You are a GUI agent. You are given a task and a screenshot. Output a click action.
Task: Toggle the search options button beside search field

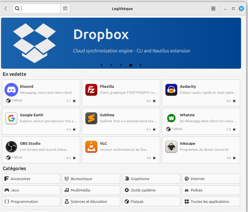(65, 9)
